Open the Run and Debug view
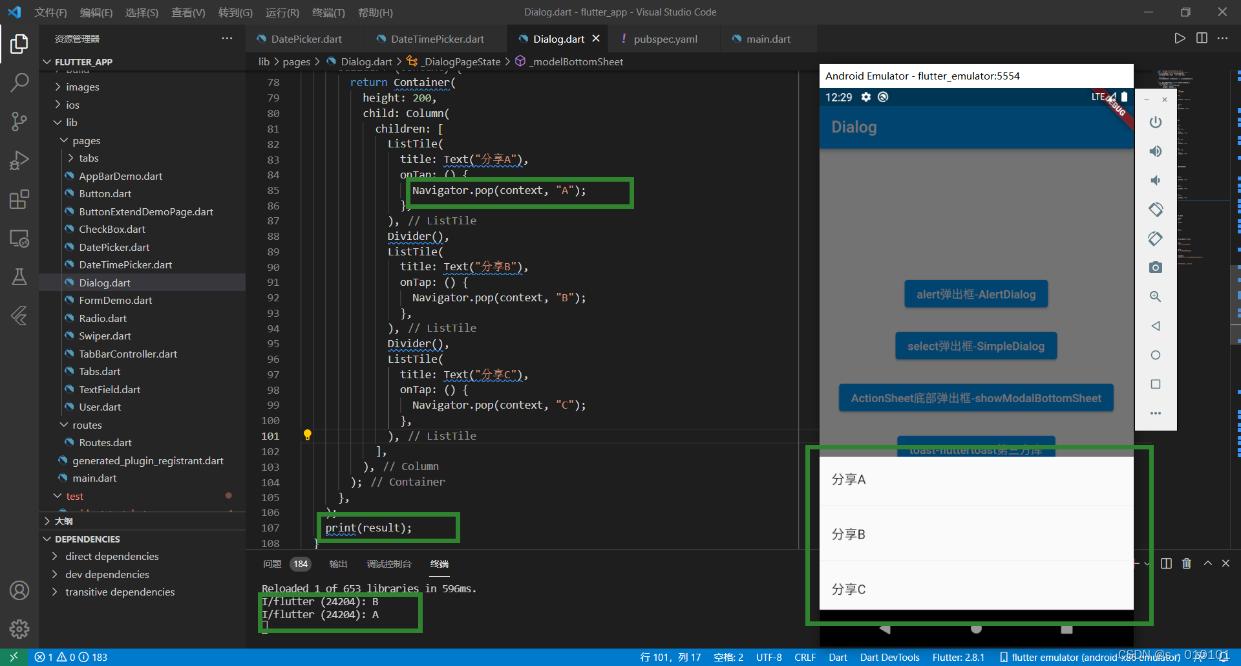The width and height of the screenshot is (1241, 666). [19, 160]
